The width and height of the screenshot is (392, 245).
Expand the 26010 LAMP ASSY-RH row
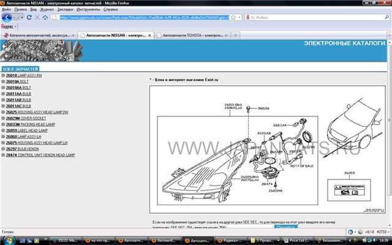pos(3,75)
